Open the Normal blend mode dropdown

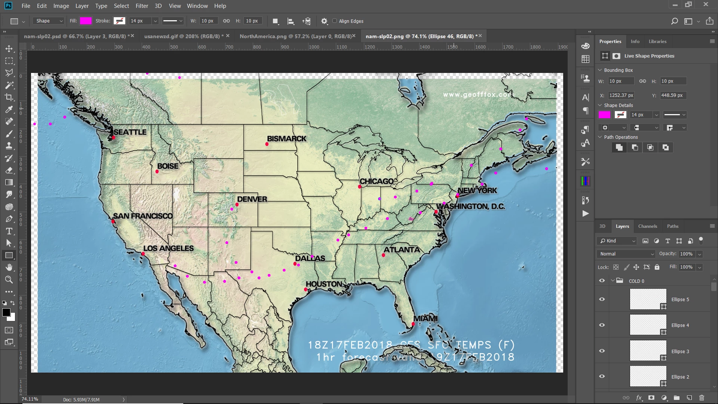(626, 254)
